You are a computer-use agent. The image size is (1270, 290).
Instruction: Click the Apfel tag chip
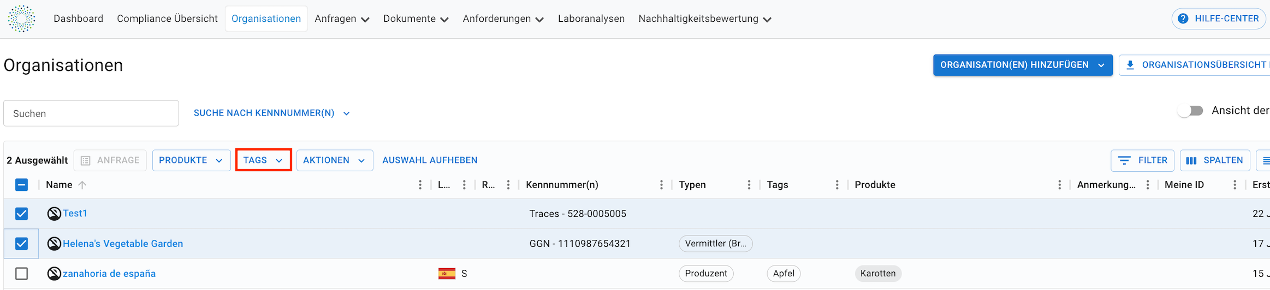click(784, 274)
